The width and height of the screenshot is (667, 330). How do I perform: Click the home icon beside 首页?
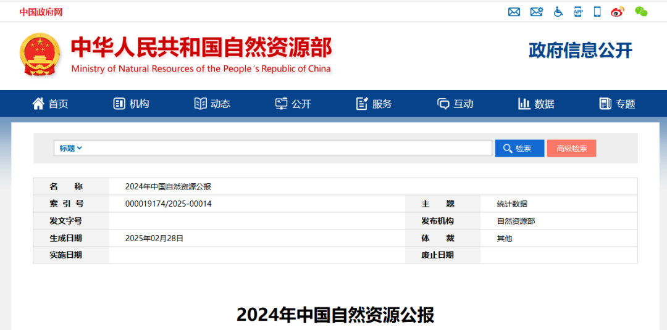click(38, 103)
